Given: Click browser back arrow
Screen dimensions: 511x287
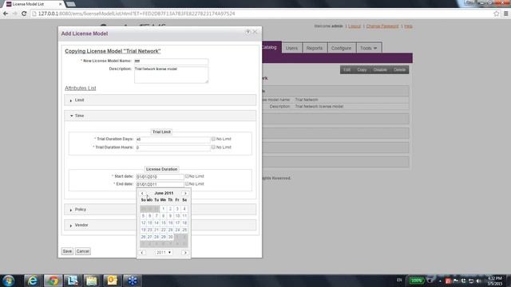Looking at the screenshot, I should point(6,14).
